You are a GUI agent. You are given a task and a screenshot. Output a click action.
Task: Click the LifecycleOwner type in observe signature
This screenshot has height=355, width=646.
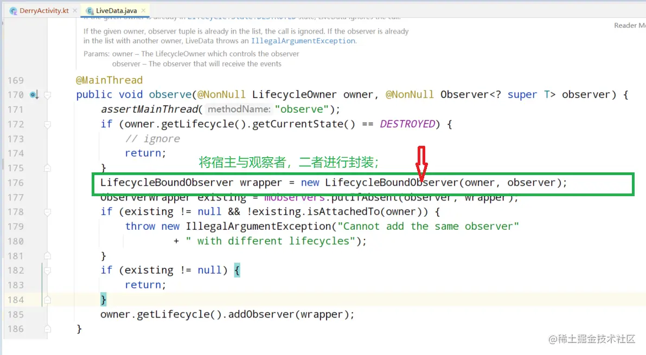pyautogui.click(x=294, y=95)
